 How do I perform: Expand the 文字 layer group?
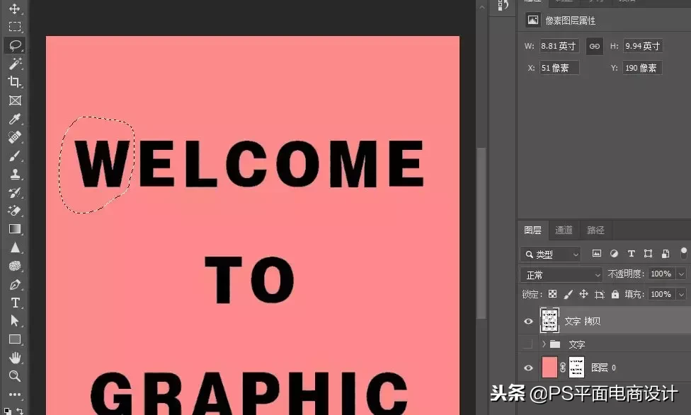pyautogui.click(x=544, y=344)
